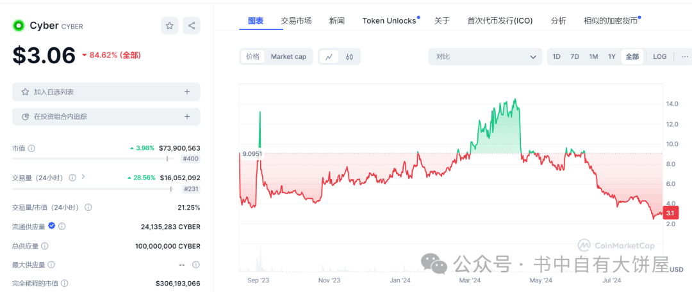Set chart range to 7D
The image size is (692, 292).
click(x=575, y=57)
